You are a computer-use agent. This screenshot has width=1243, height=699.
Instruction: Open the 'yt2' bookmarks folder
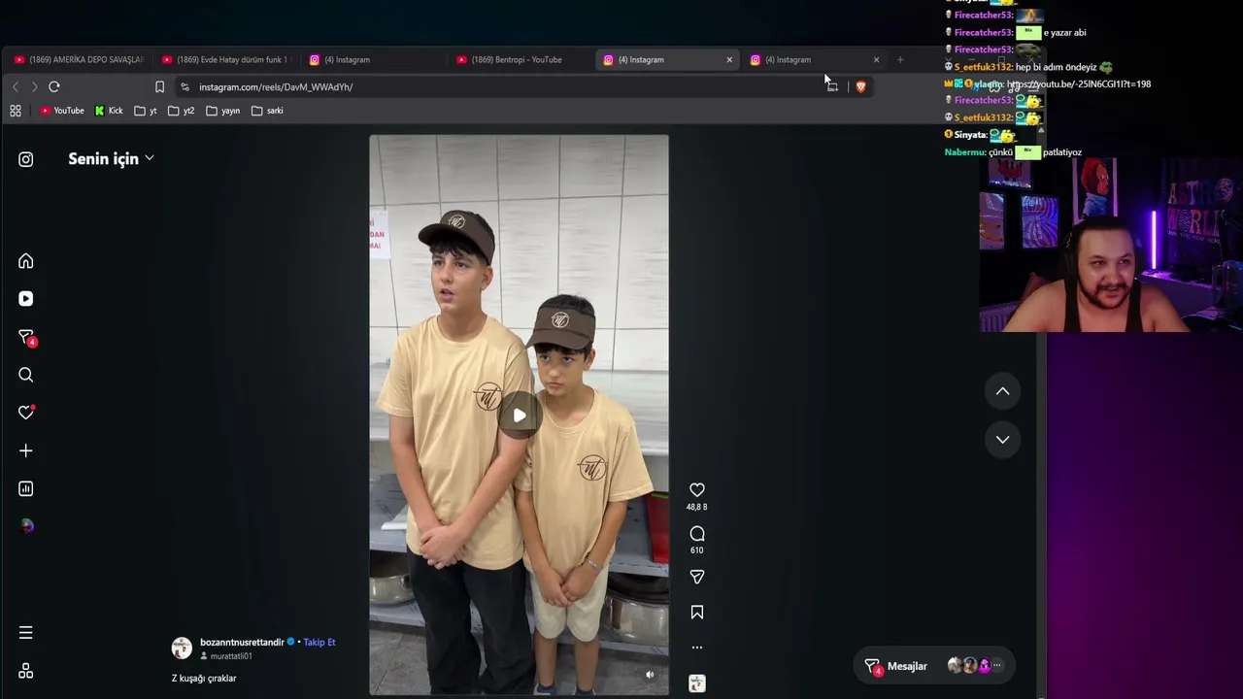(182, 111)
